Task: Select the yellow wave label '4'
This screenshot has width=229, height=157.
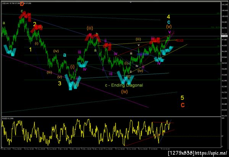Action: (x=168, y=17)
